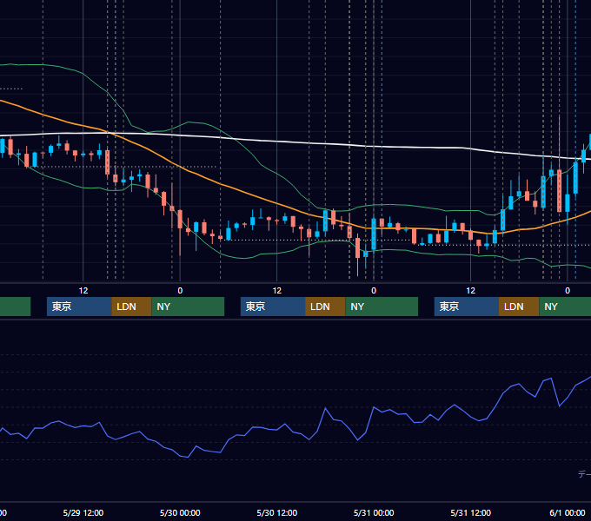Select the 東京 session bar before 5/31 12:00
Viewport: 591px width, 521px height.
(467, 307)
